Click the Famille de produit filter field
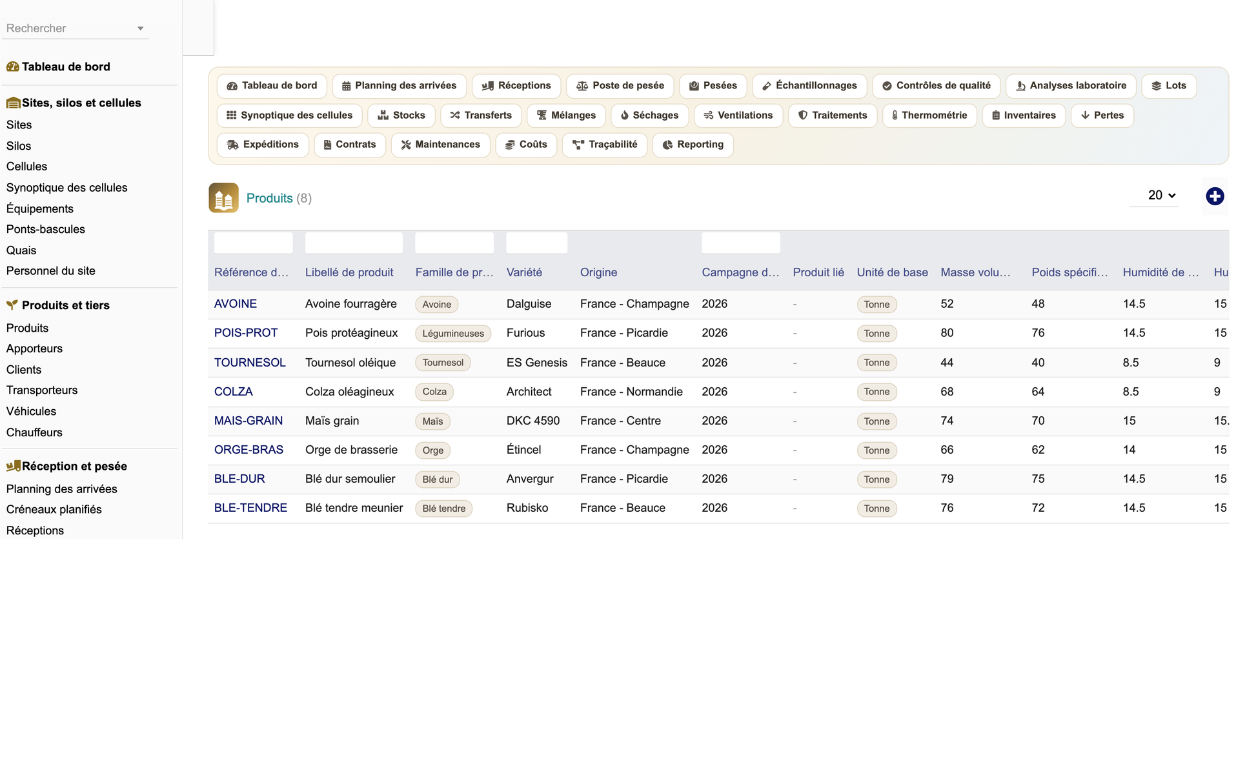Viewport: 1256px width, 777px height. tap(454, 243)
